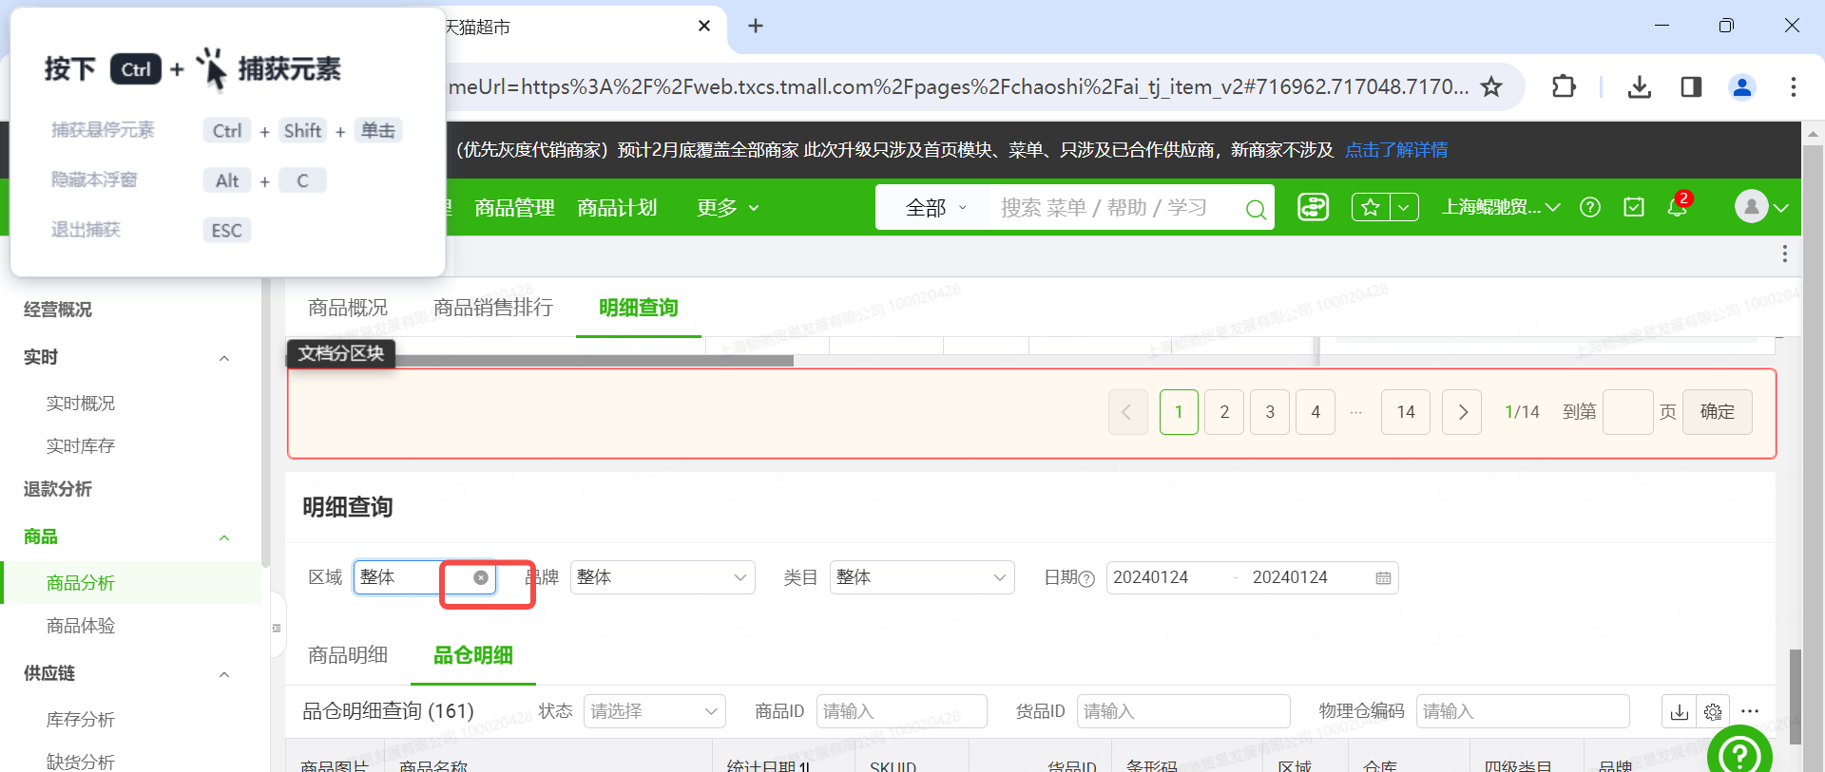This screenshot has height=772, width=1825.
Task: Go to page 4
Action: (1316, 412)
